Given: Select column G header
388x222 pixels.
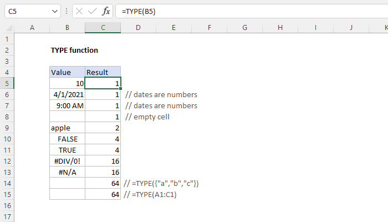Looking at the screenshot, I should tap(245, 28).
